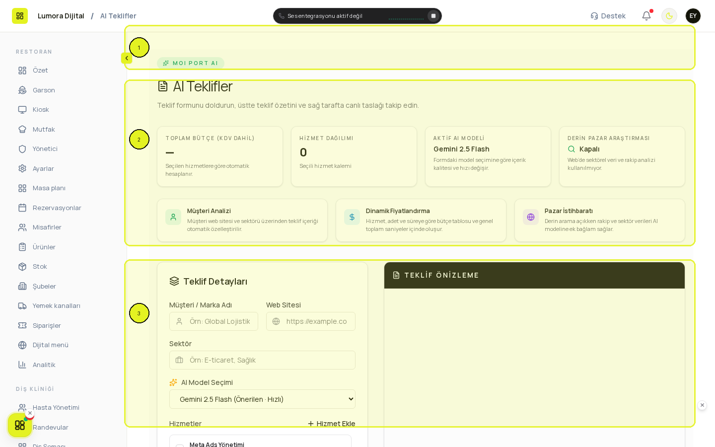
Task: Expand the AI Model Seçimi dropdown
Action: point(262,399)
